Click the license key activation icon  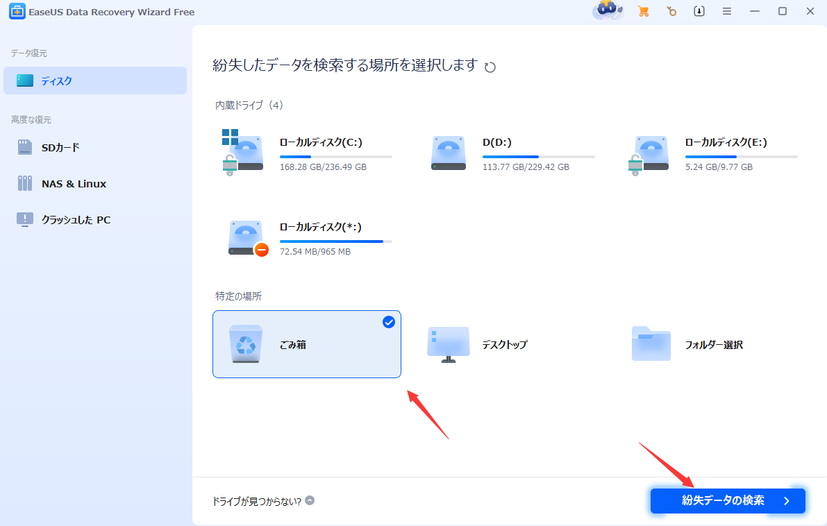click(x=671, y=11)
